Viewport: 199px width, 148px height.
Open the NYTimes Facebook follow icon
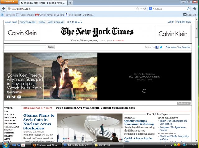pos(157,47)
